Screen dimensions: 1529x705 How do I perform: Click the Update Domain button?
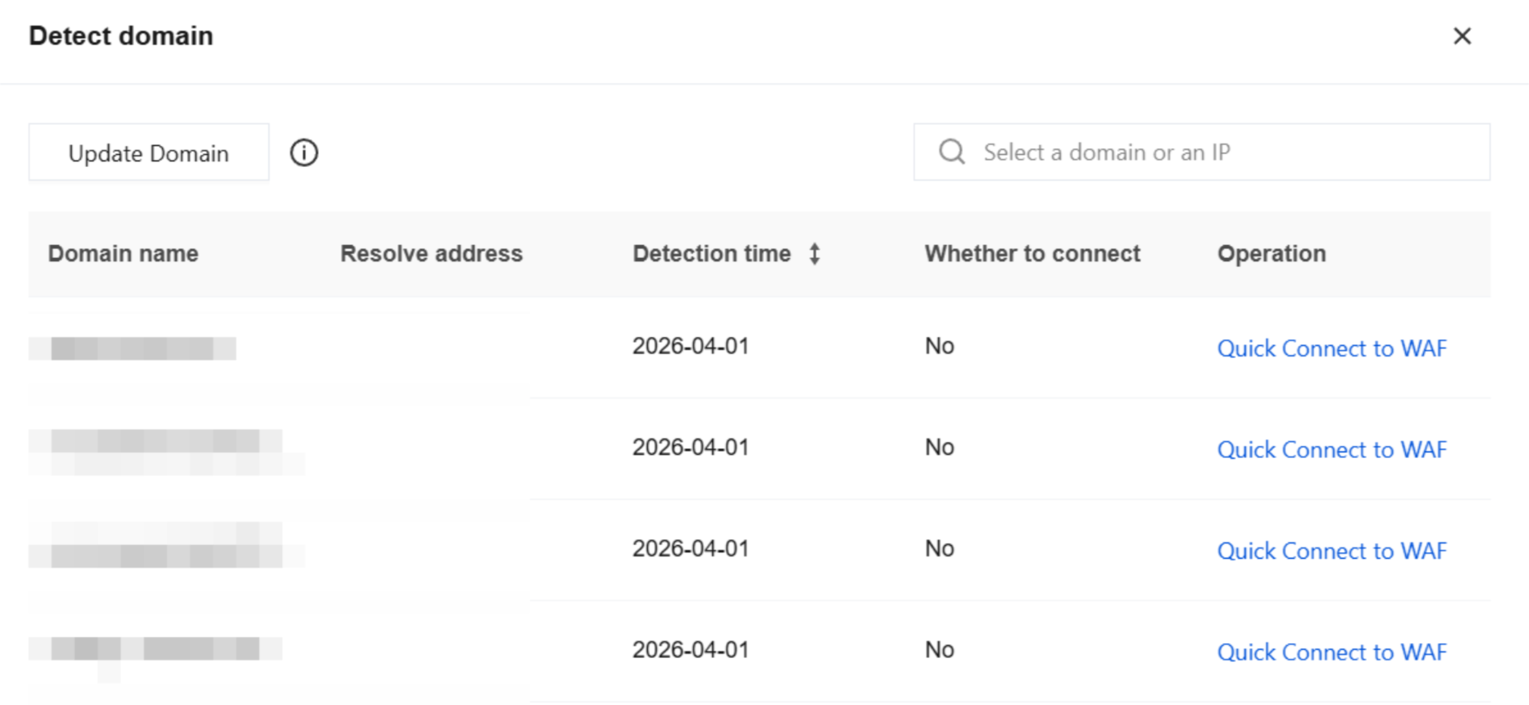[x=149, y=153]
